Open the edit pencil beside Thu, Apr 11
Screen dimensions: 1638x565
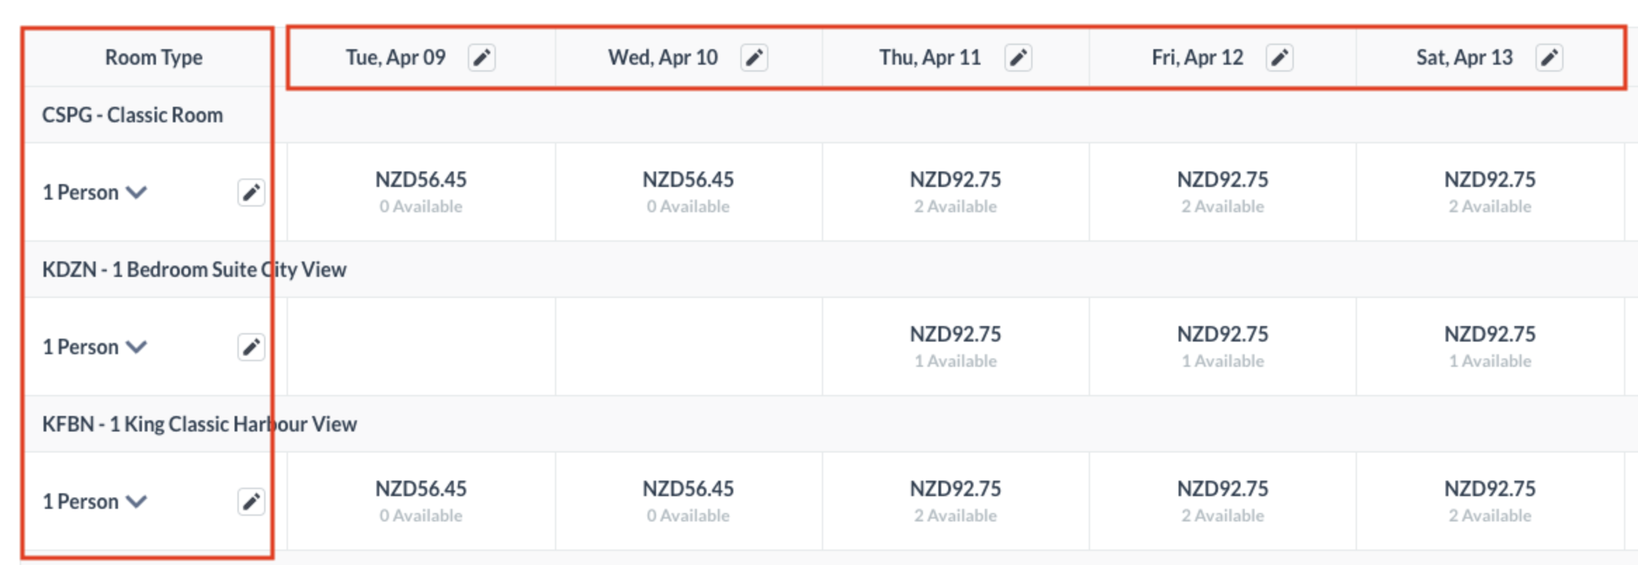pyautogui.click(x=1018, y=58)
